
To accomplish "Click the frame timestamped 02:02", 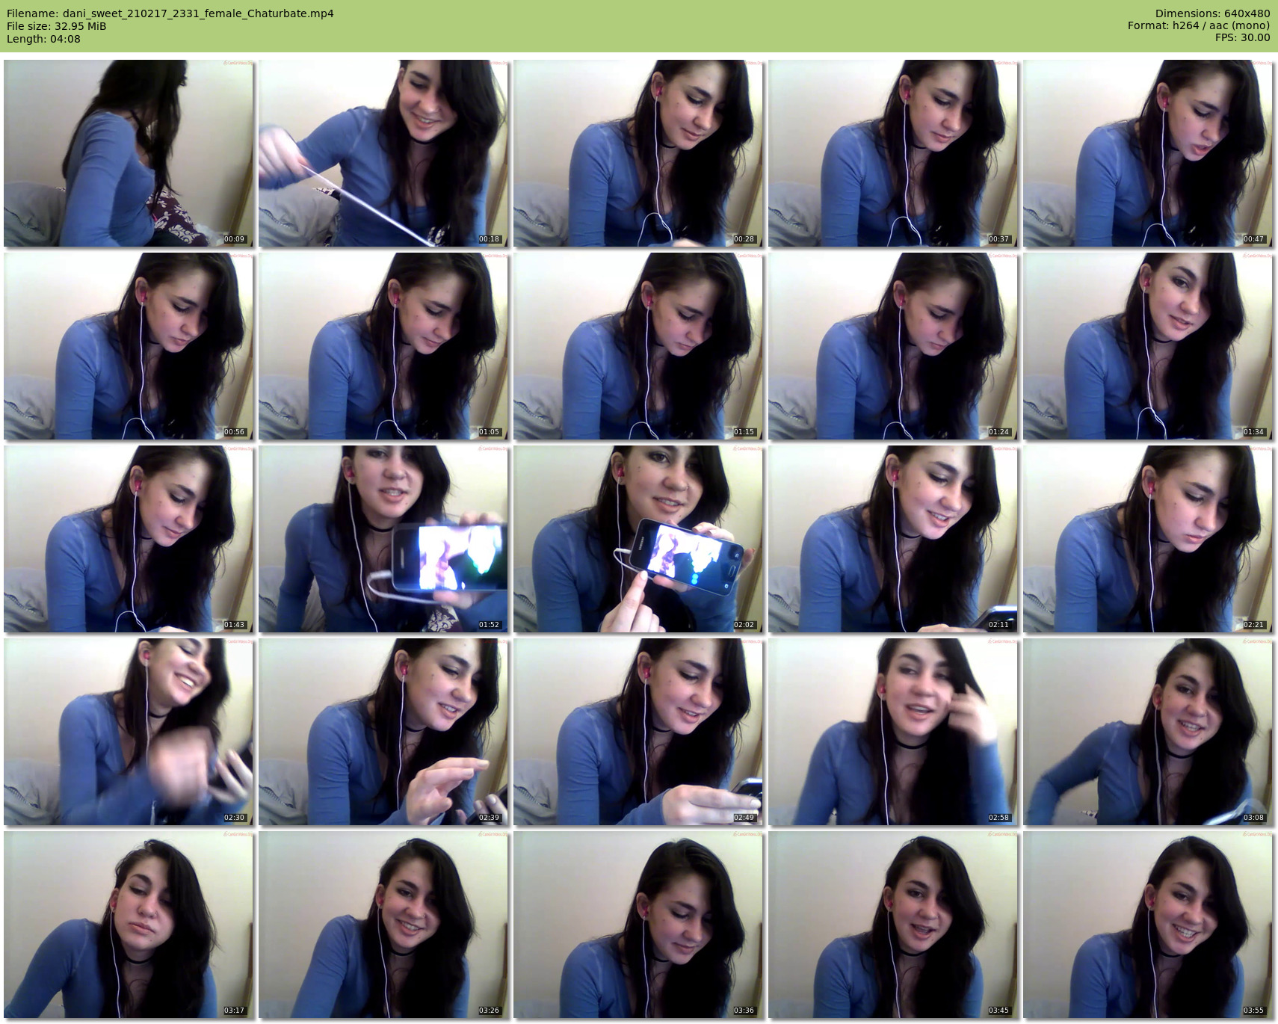I will click(x=638, y=539).
